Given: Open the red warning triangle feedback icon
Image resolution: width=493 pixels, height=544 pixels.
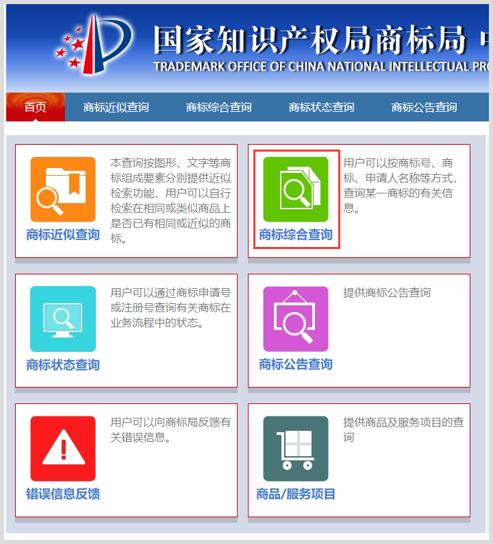Looking at the screenshot, I should coord(63,449).
